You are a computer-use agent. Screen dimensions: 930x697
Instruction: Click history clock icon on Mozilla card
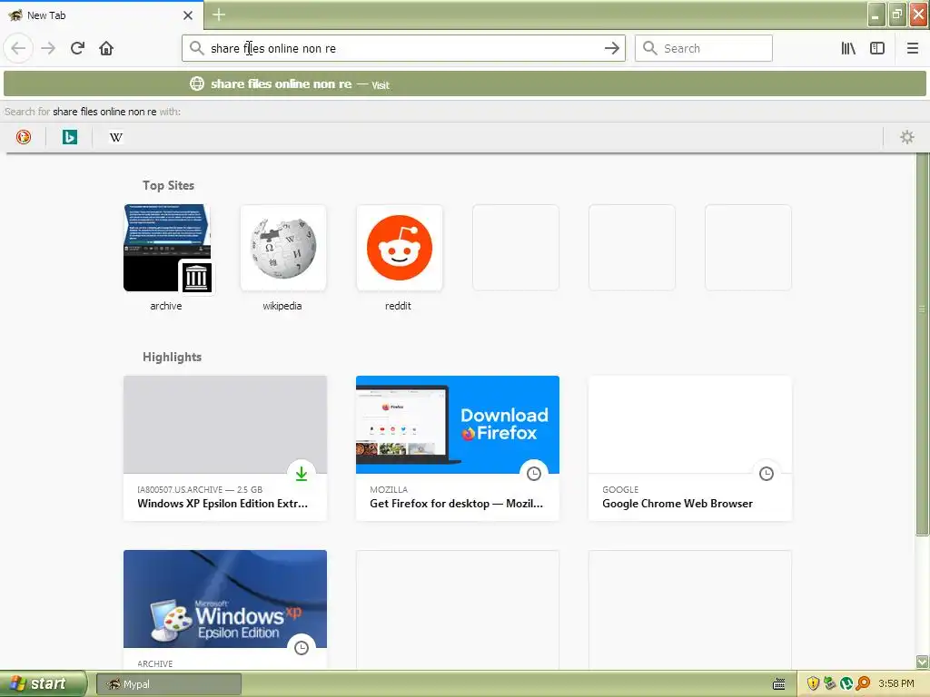click(534, 474)
